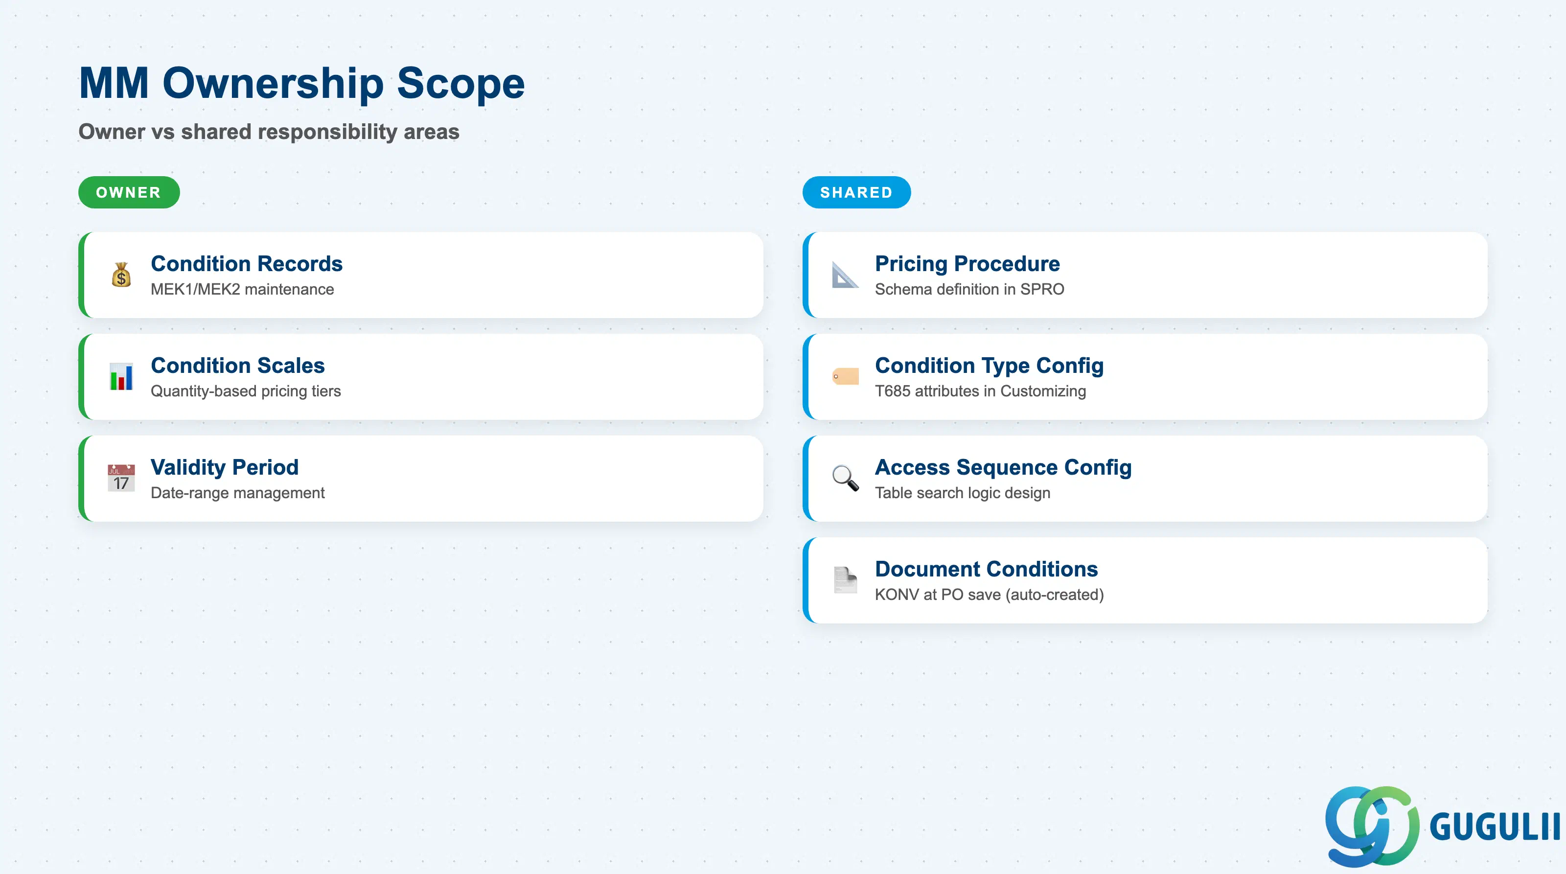Select the green OWNER badge

click(129, 193)
